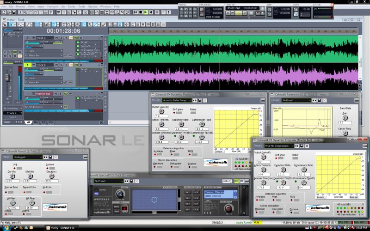This screenshot has width=370, height=231.
Task: Toggle Soft knee in Track 3 Dynamics Processor
Action: pyautogui.click(x=179, y=113)
